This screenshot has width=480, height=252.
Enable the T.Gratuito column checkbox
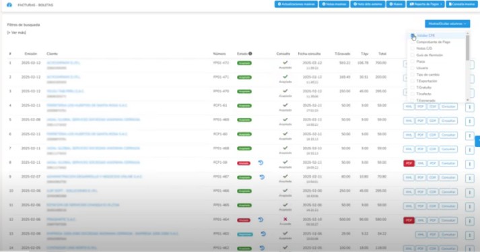coord(413,88)
